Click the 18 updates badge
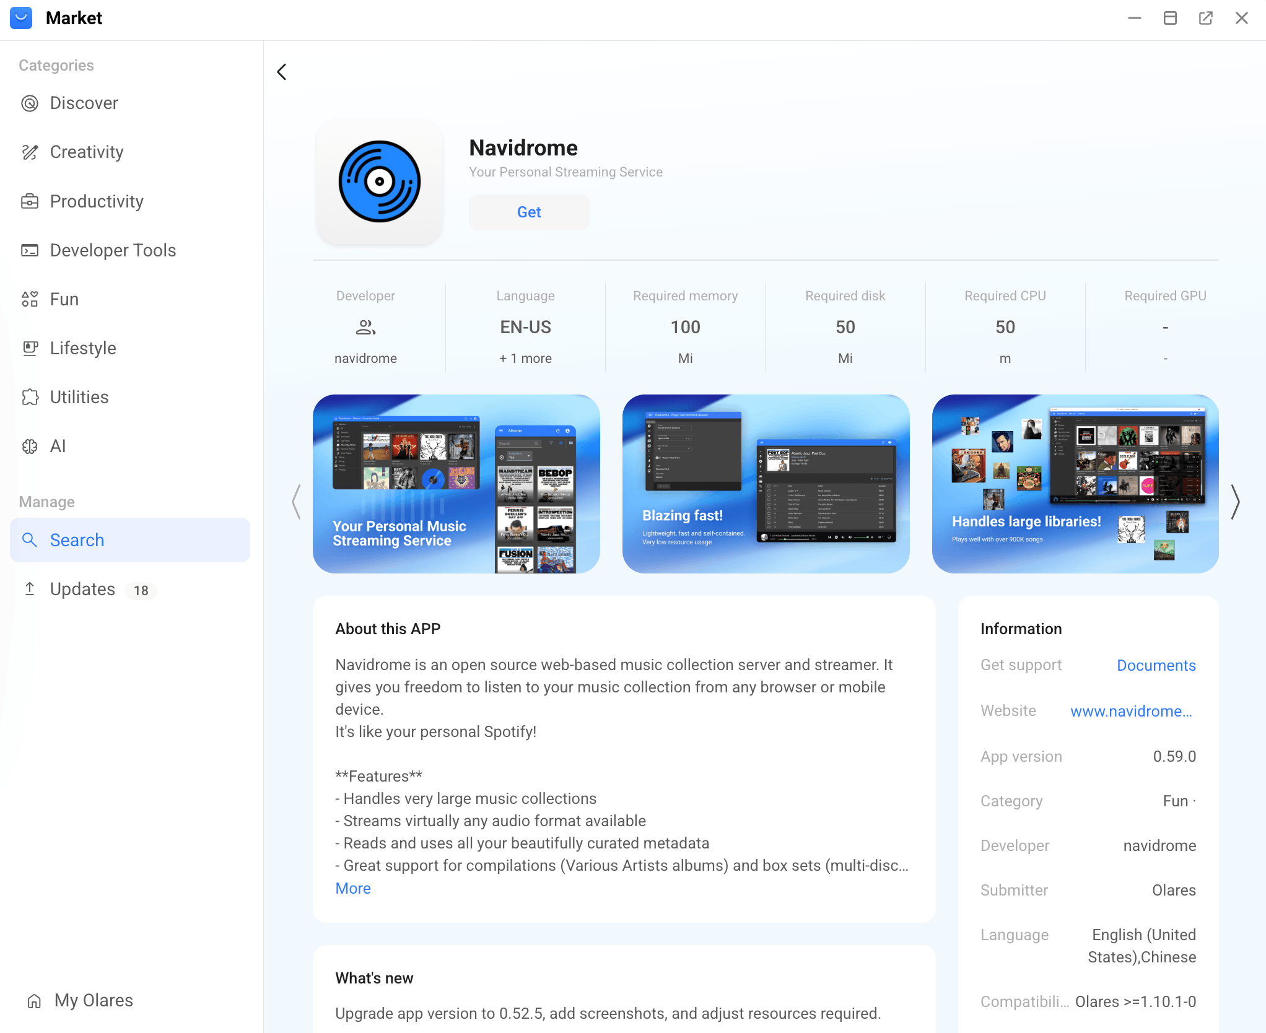The image size is (1266, 1033). [x=141, y=590]
